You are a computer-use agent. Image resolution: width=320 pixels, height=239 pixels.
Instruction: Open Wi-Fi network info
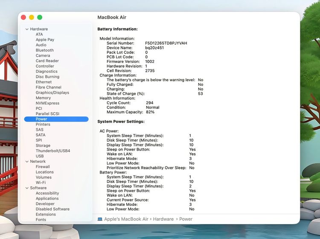coord(41,182)
